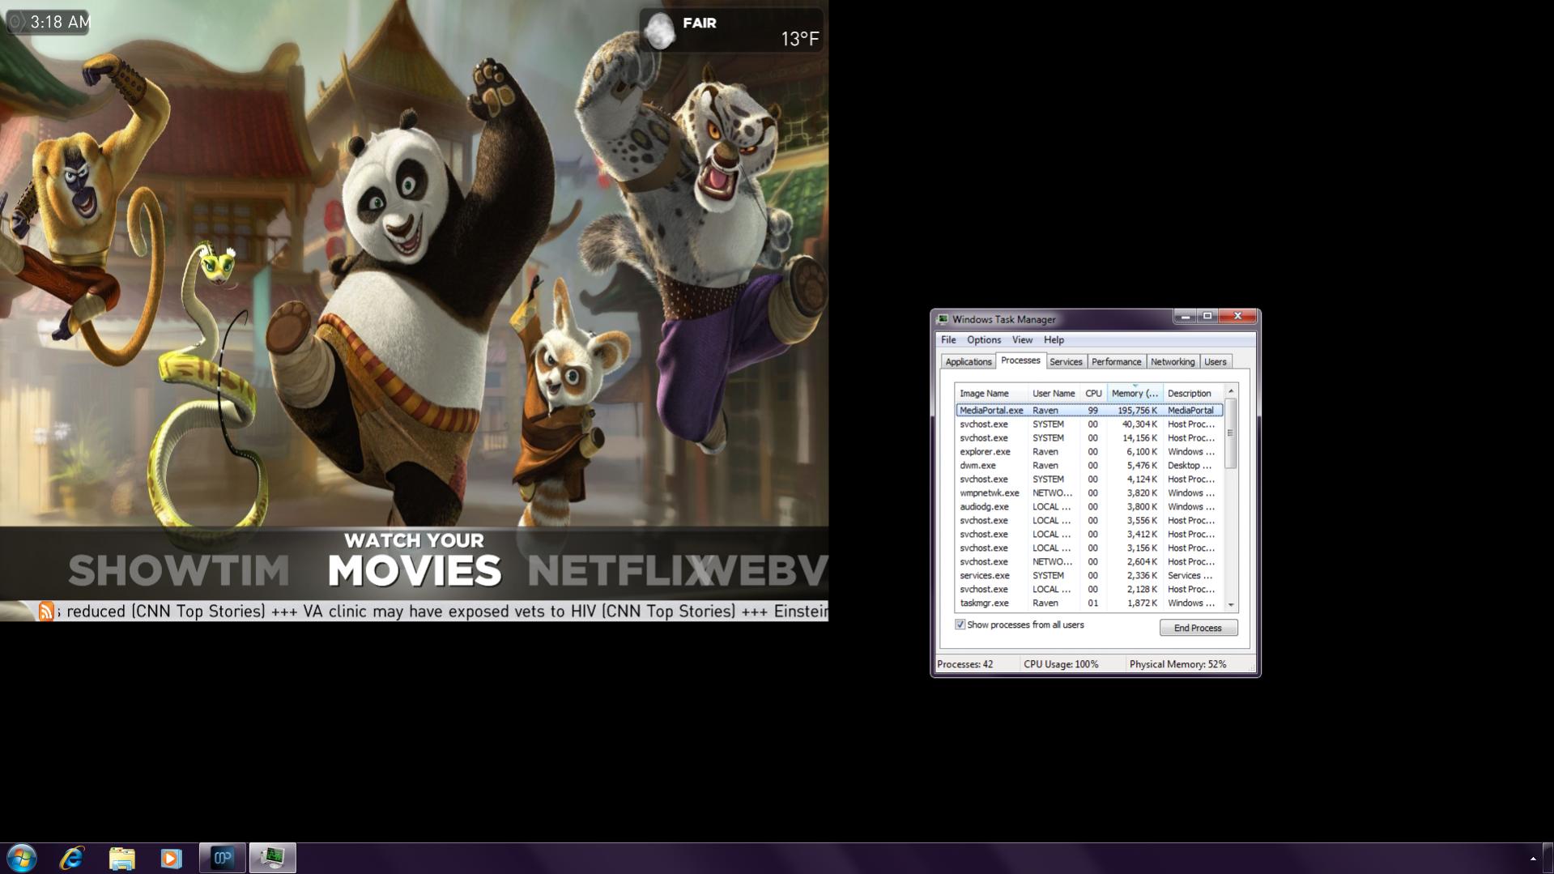Show hidden tray icons arrow
1554x874 pixels.
(1533, 859)
